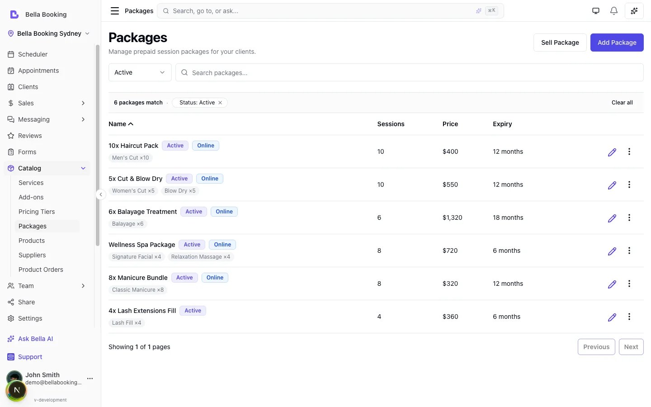Click the notification bell icon

[613, 11]
